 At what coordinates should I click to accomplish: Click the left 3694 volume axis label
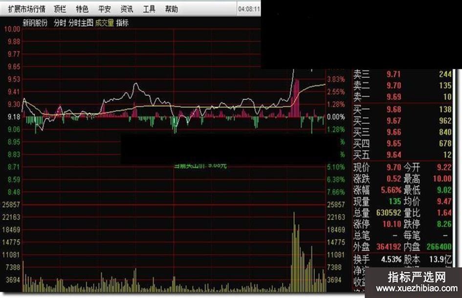coord(13,280)
